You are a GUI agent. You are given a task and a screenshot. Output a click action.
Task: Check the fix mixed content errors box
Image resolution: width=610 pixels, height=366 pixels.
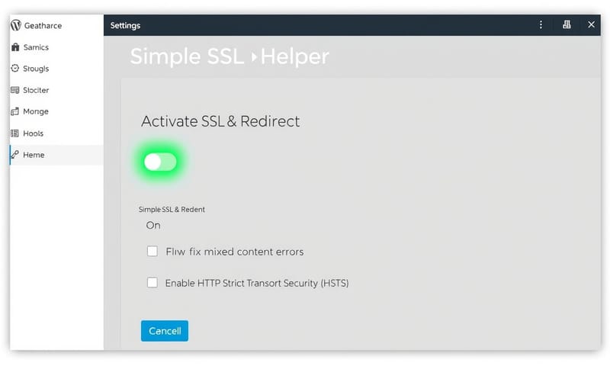tap(152, 251)
